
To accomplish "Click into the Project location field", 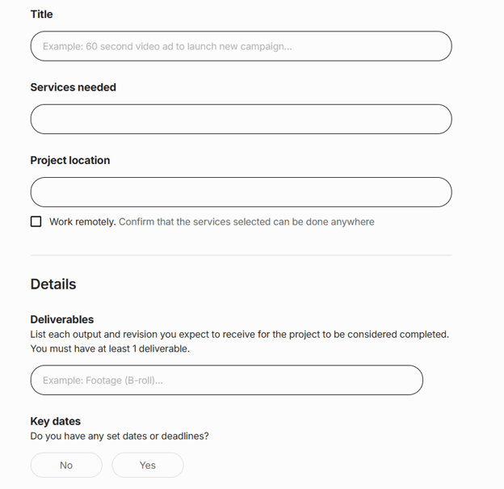I will tap(241, 192).
